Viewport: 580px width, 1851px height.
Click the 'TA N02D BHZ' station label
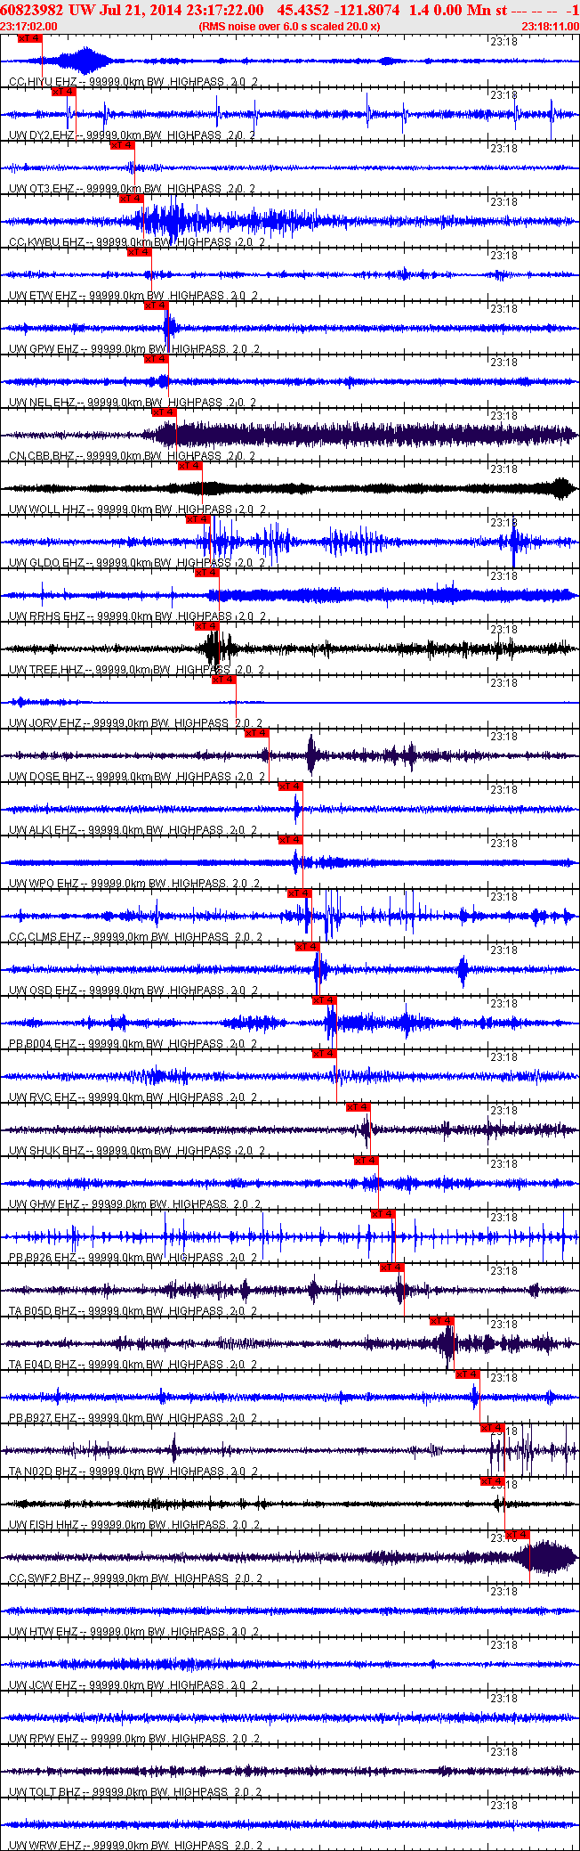coord(44,1472)
